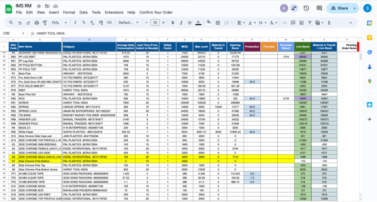
Task: Get add-ons with plus icon
Action: [369, 119]
